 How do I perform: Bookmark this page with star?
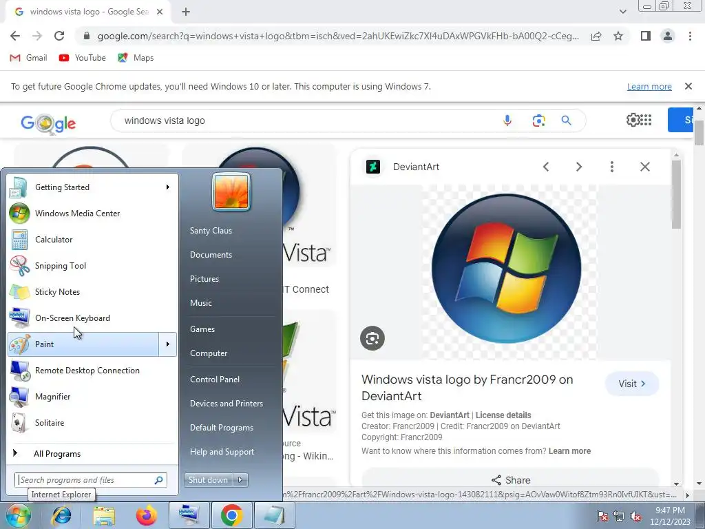(618, 36)
